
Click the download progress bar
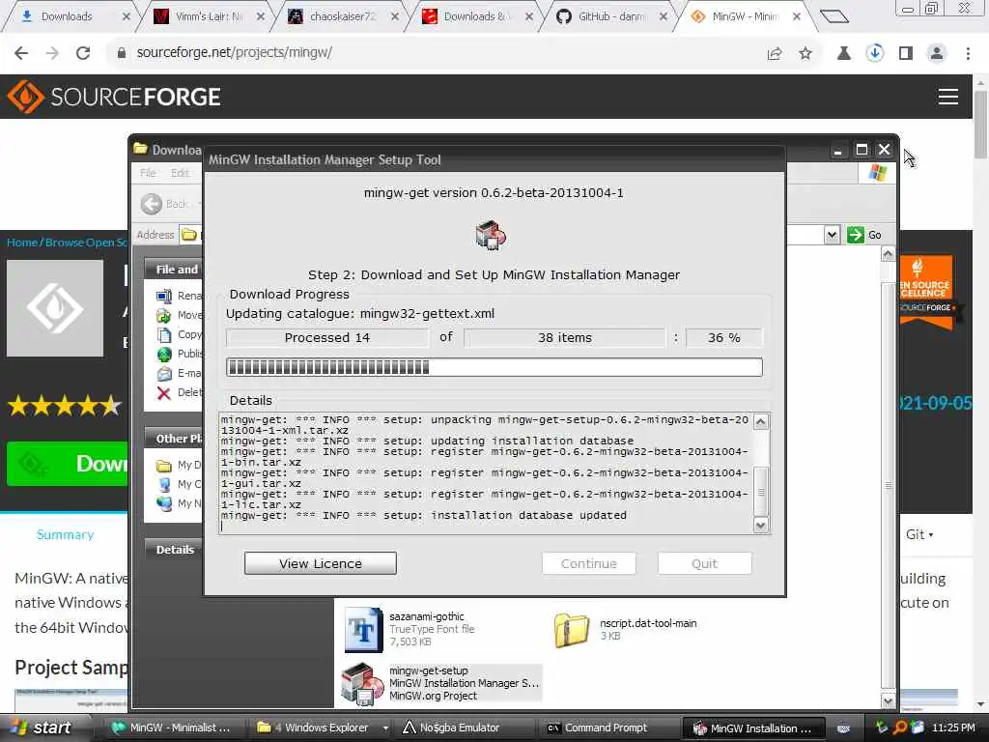coord(494,367)
